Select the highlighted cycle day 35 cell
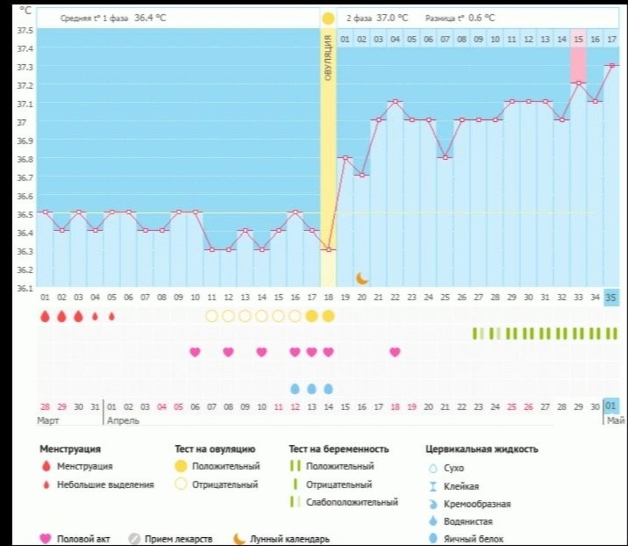 [x=611, y=298]
